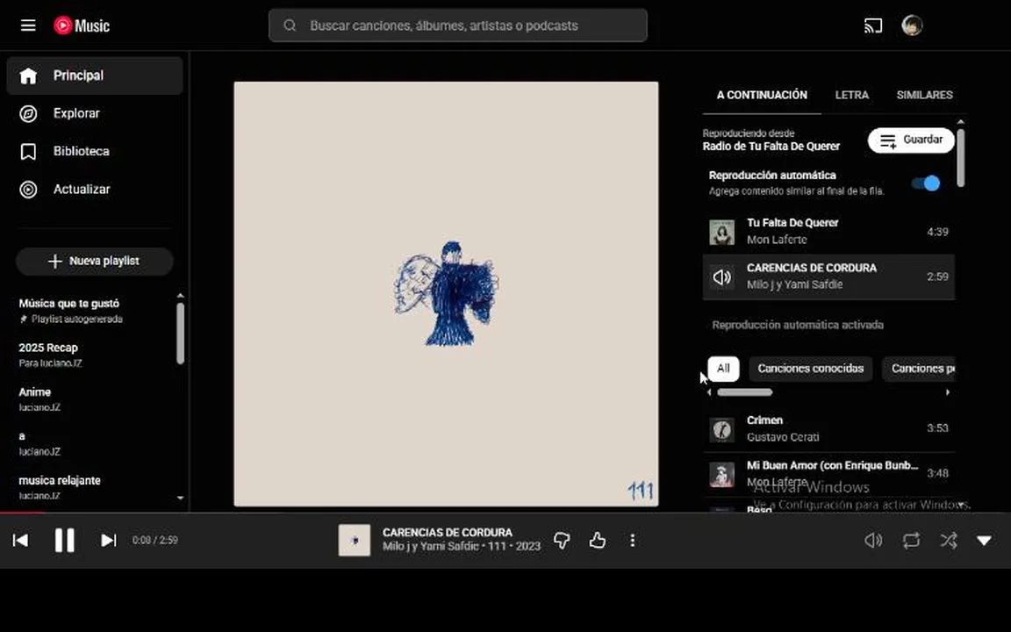Image resolution: width=1011 pixels, height=632 pixels.
Task: Click Mi Buen Amor album thumbnail
Action: click(721, 474)
